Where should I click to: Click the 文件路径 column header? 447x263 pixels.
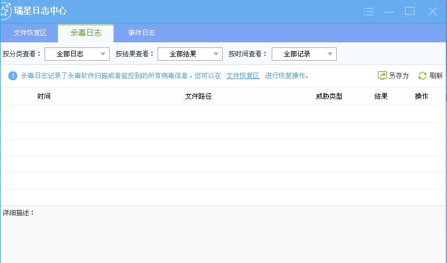(x=198, y=96)
